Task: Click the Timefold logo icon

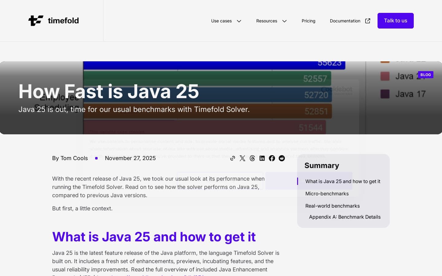Action: click(36, 21)
